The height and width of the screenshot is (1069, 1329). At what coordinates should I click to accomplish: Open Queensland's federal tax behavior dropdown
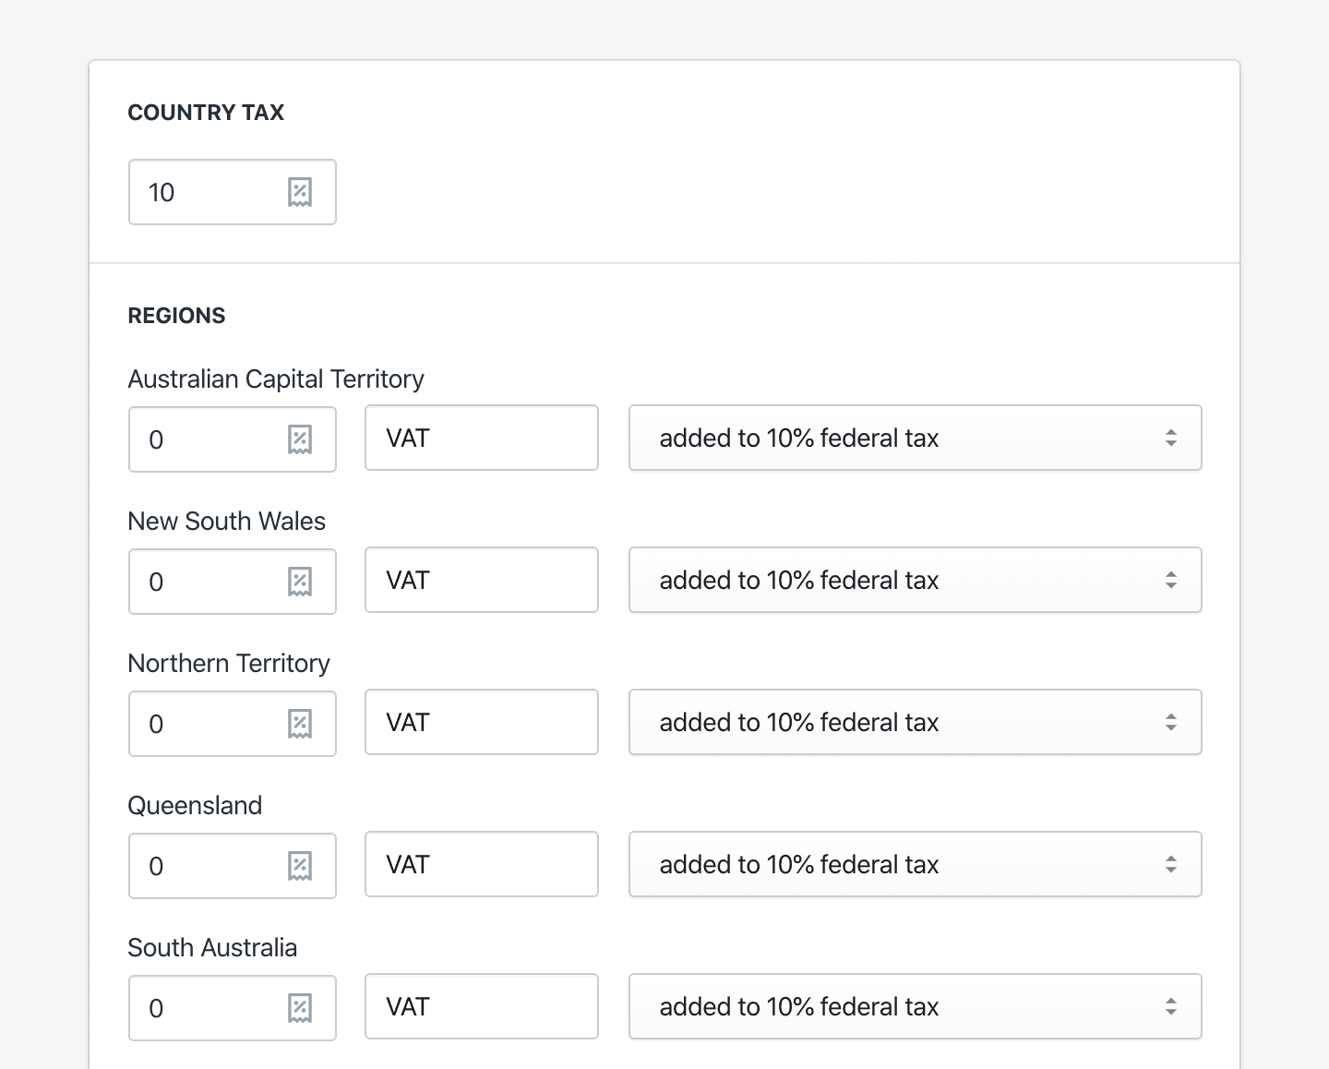pyautogui.click(x=915, y=864)
